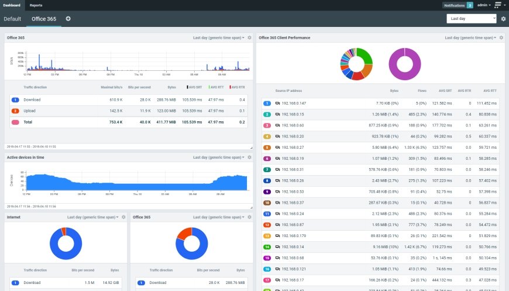This screenshot has width=509, height=291.
Task: Open the Dashboard menu in top bar
Action: pyautogui.click(x=12, y=5)
